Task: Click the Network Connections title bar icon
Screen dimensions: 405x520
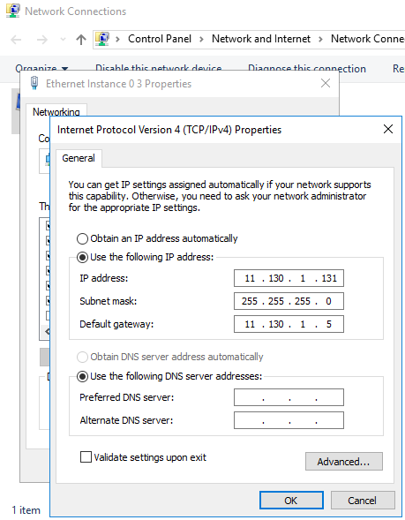Action: point(13,11)
